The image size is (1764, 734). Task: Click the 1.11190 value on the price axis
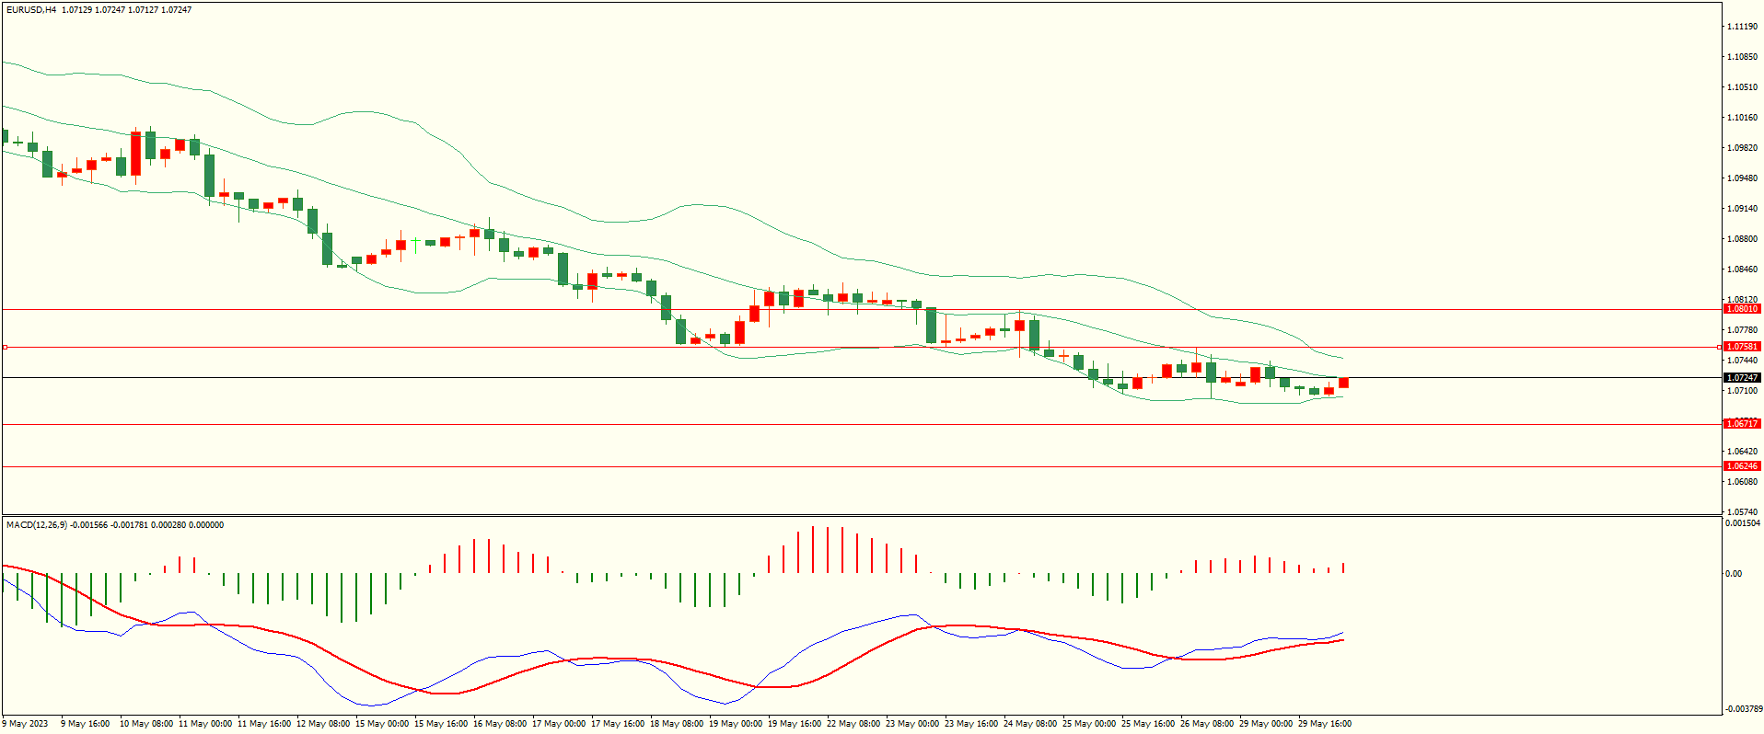(x=1743, y=27)
